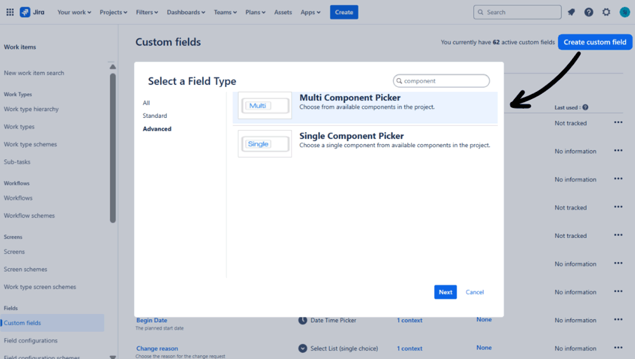This screenshot has width=635, height=359.
Task: Open the settings gear icon
Action: click(606, 12)
